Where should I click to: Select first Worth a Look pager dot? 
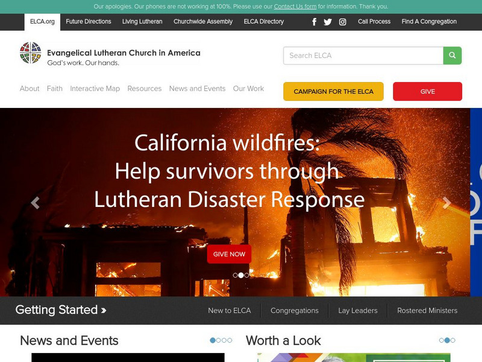point(442,340)
